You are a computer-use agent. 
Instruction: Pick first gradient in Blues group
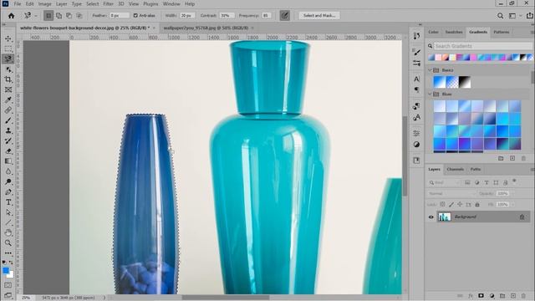440,106
